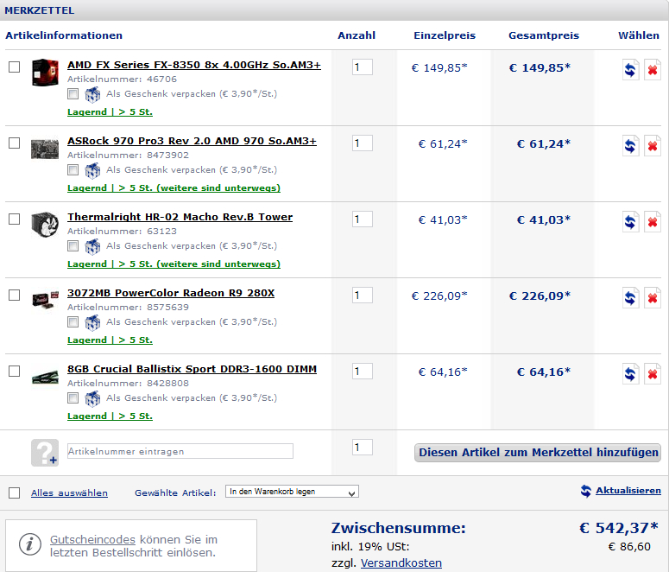Open the 'In den Warenkorb legen' dropdown
Screen dimensions: 669x572
click(x=292, y=492)
